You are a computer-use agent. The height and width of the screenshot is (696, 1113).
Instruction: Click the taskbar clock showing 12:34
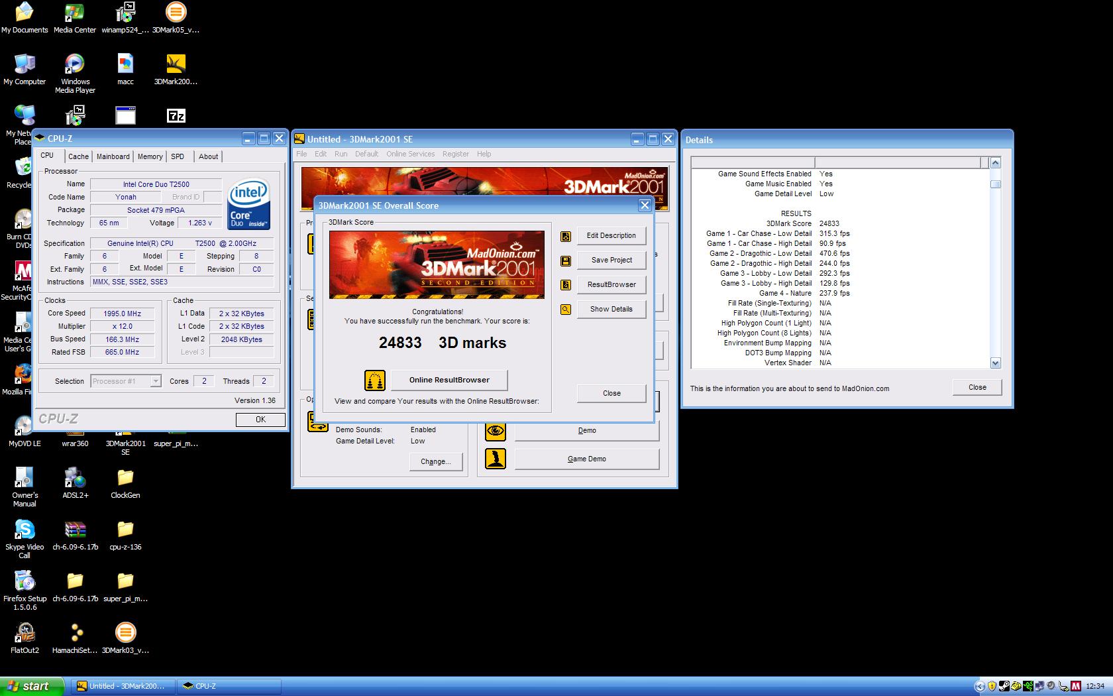coord(1095,686)
